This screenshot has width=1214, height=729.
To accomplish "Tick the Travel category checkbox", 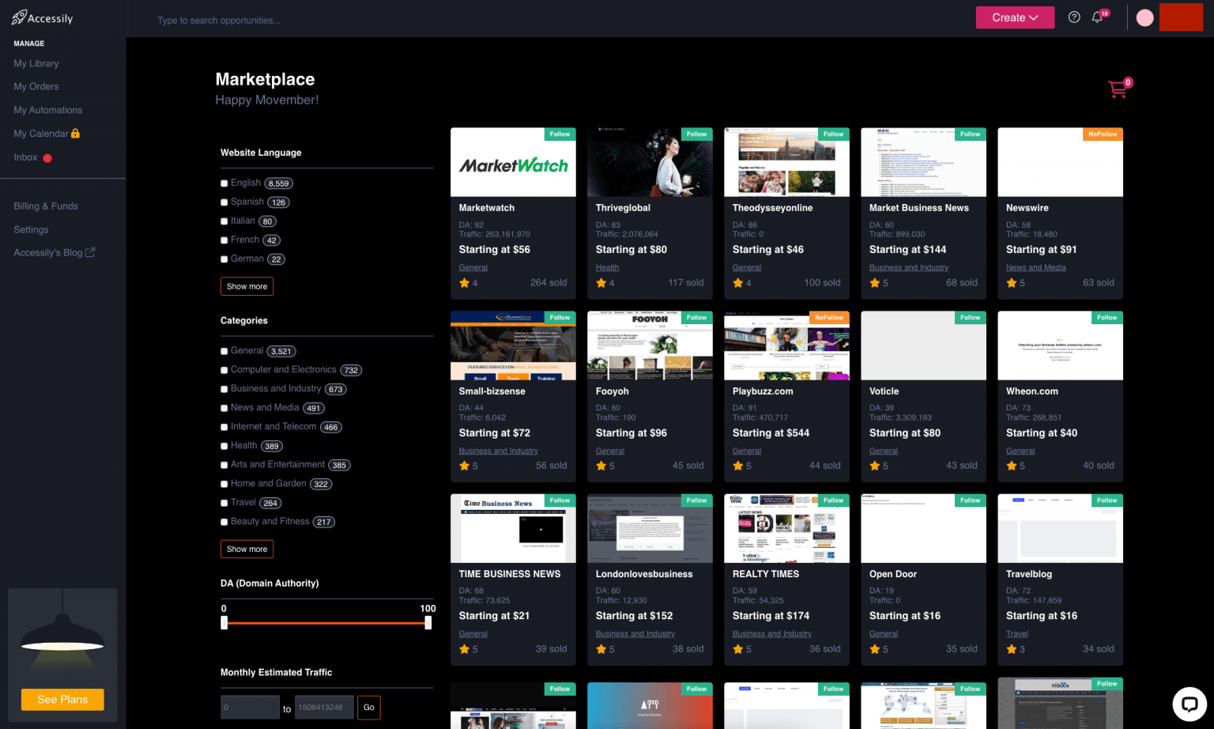I will click(x=224, y=503).
